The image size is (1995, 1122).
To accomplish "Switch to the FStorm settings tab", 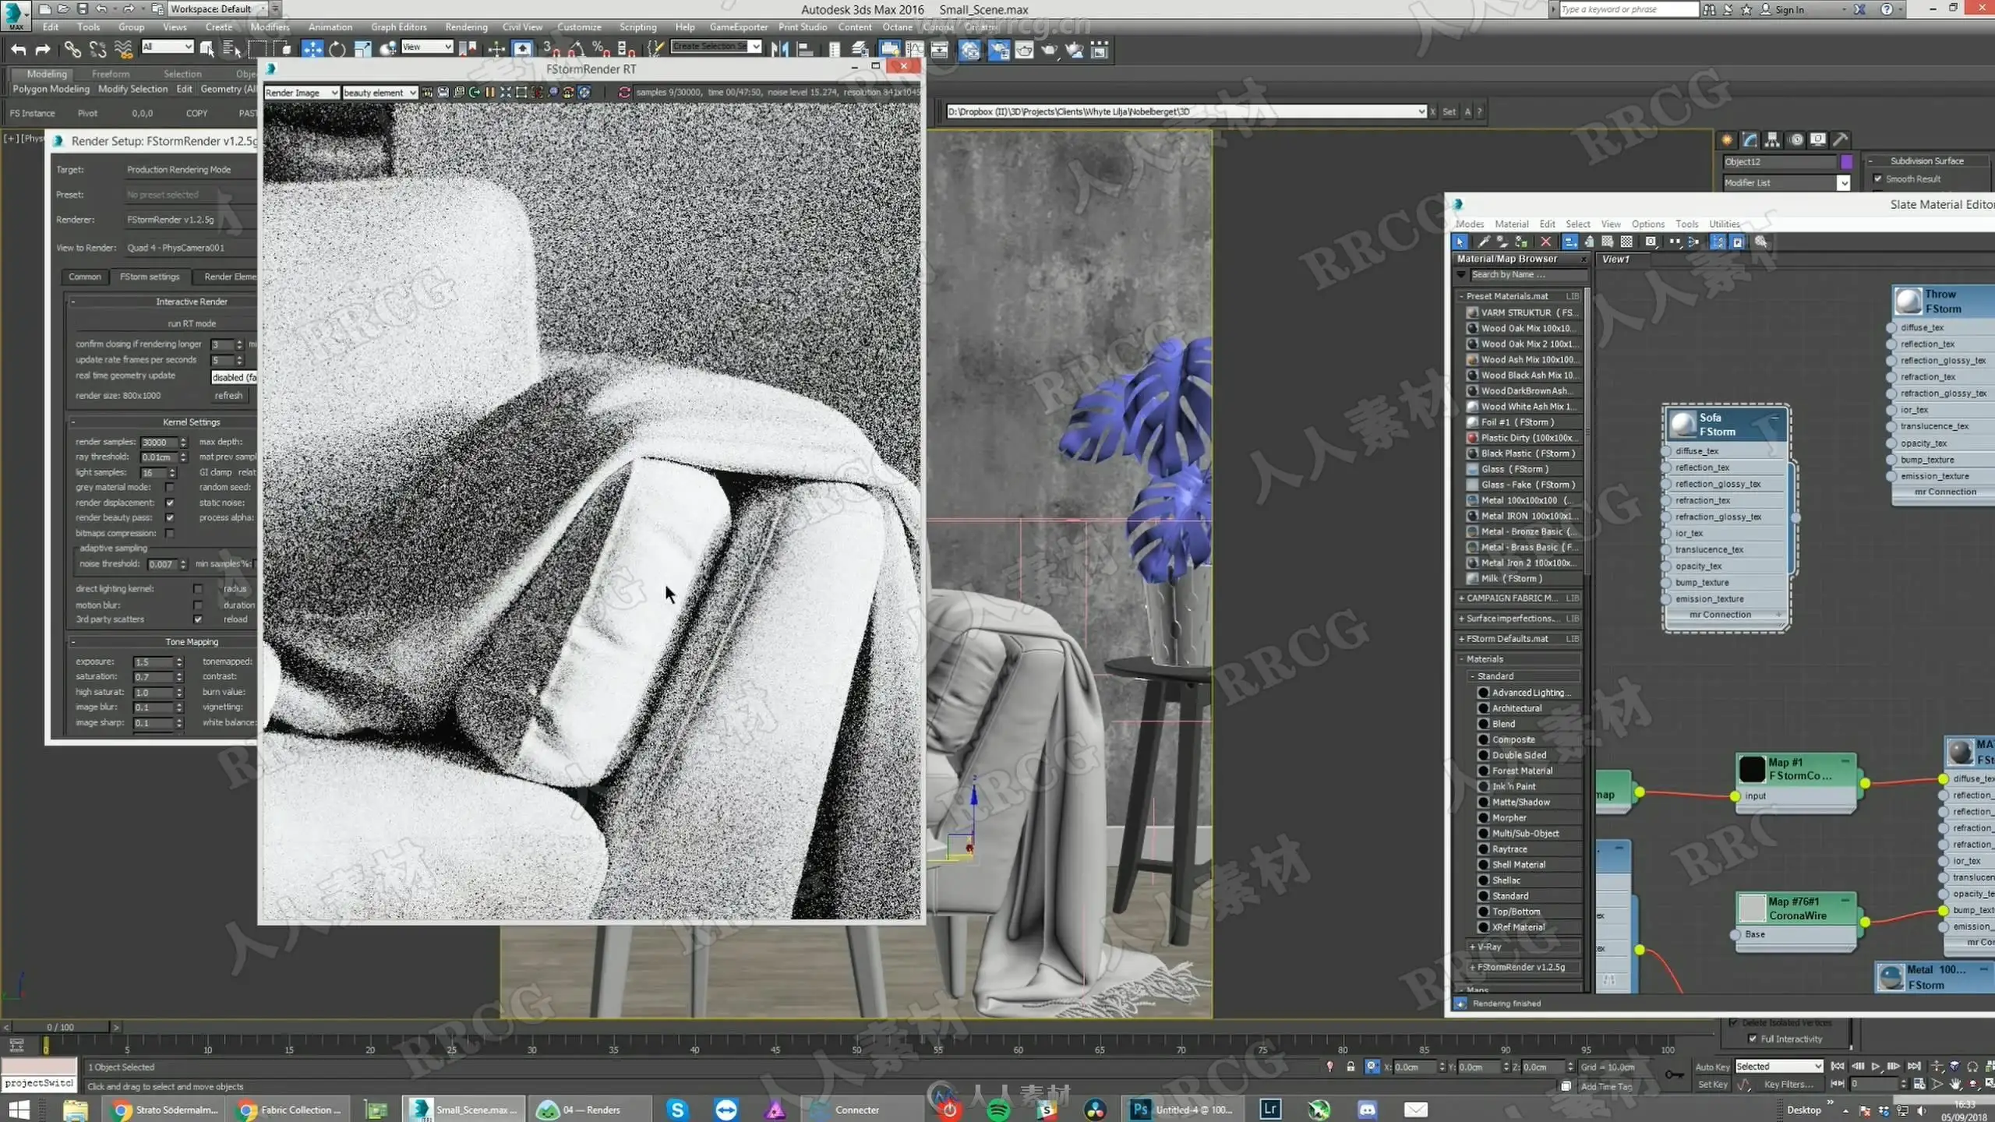I will coord(149,277).
